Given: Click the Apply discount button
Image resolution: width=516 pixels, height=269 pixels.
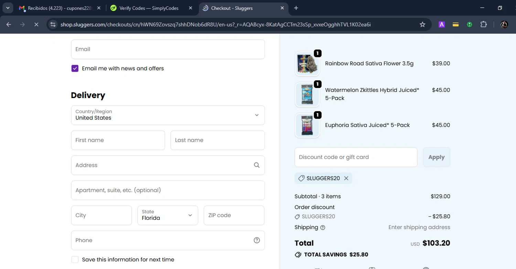Looking at the screenshot, I should 437,157.
